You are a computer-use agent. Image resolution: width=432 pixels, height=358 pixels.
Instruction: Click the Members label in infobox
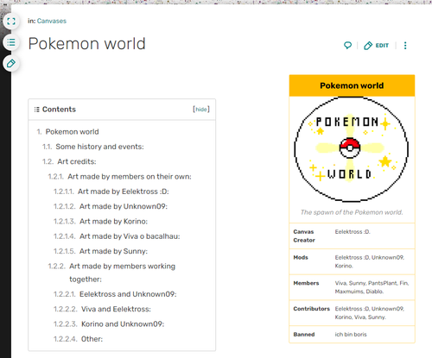click(306, 283)
